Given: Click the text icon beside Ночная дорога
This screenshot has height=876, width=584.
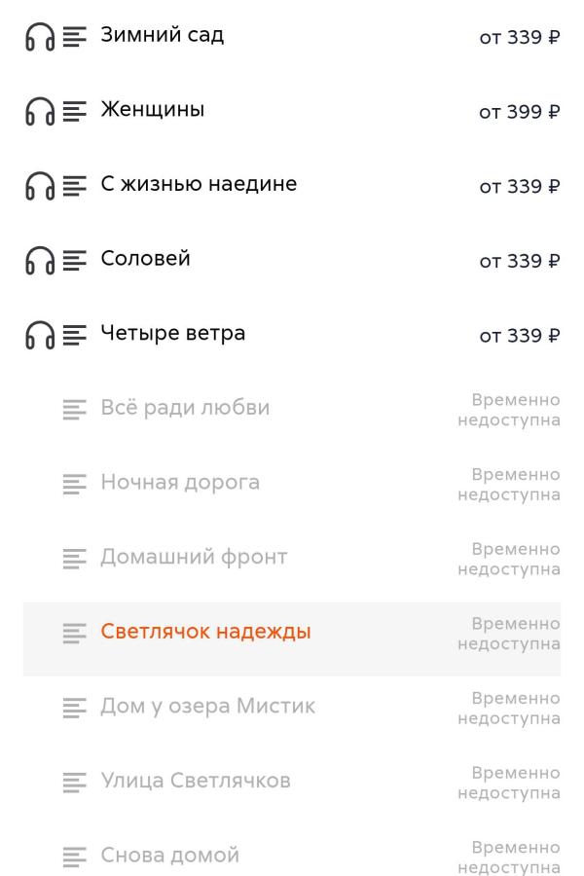Looking at the screenshot, I should [75, 481].
